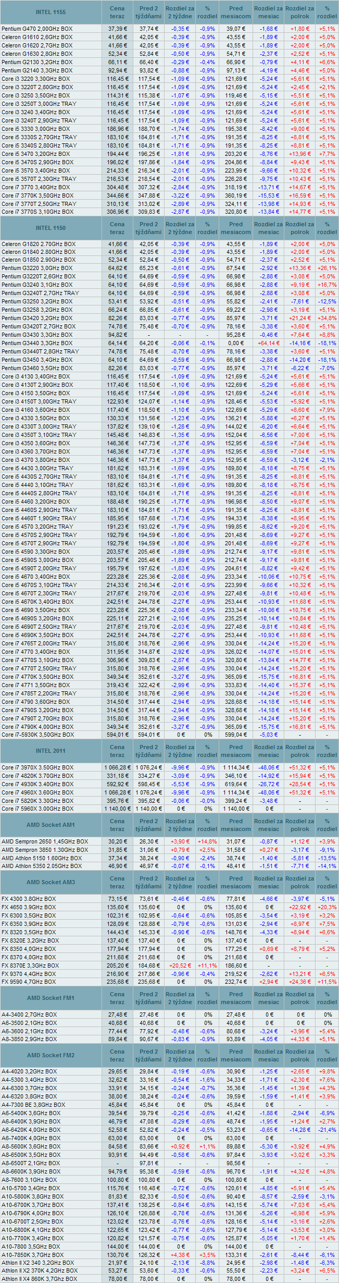
Task: Select the Pentium G470 2,00GHz BOX row
Action: (x=37, y=29)
